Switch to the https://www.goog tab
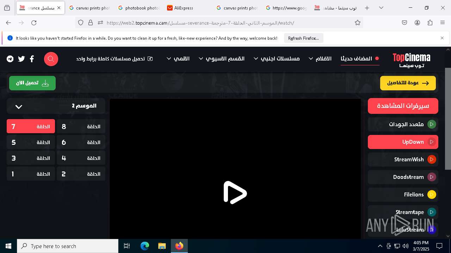The image size is (451, 253). [286, 8]
